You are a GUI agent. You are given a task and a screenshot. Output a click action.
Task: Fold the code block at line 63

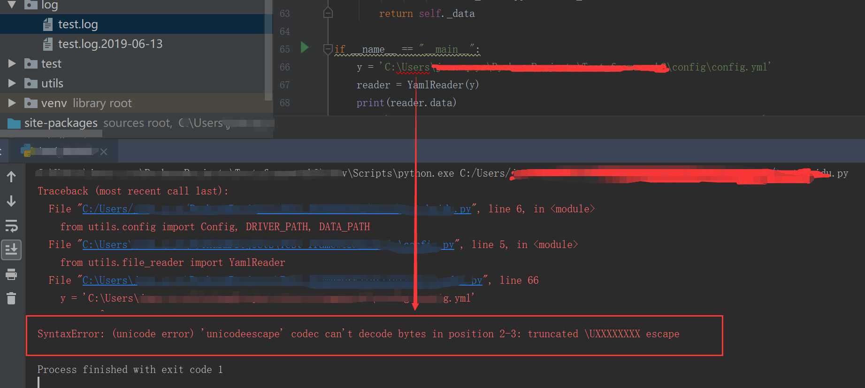click(x=328, y=13)
